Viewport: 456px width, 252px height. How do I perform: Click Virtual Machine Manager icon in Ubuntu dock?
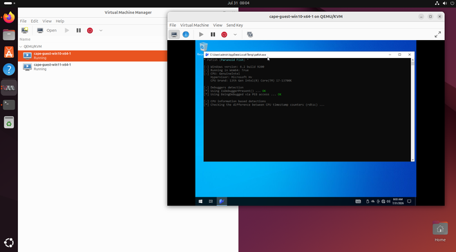coord(9,88)
